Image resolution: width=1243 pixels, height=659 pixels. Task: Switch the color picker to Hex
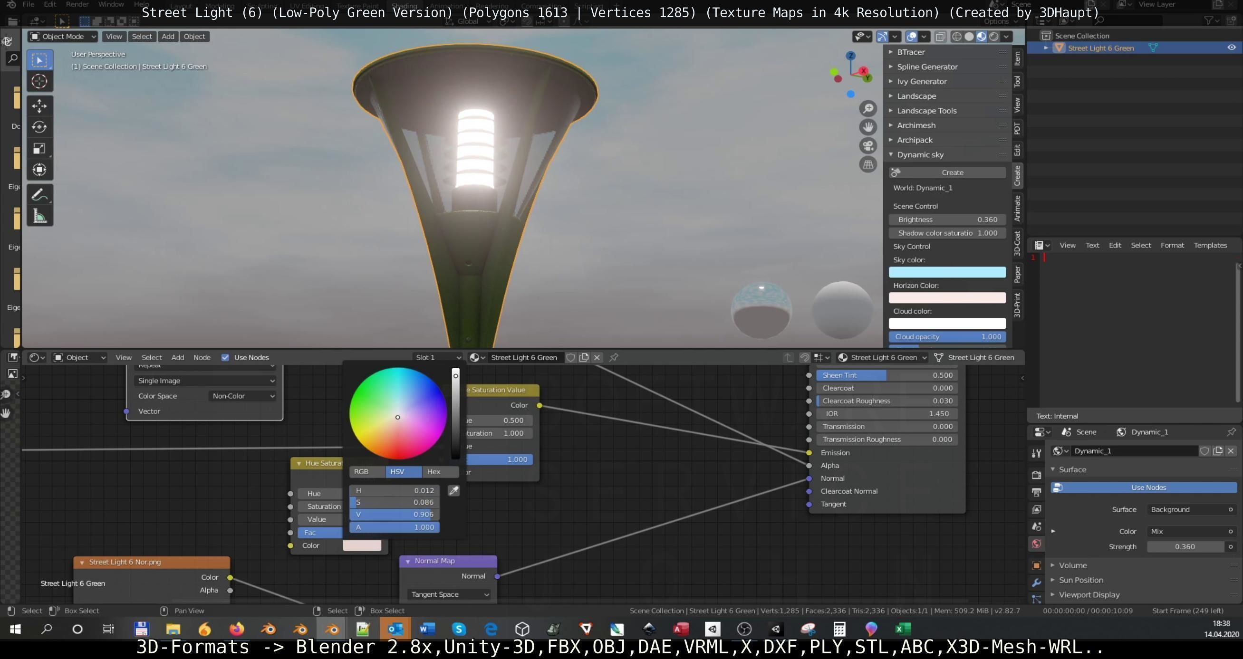coord(440,472)
